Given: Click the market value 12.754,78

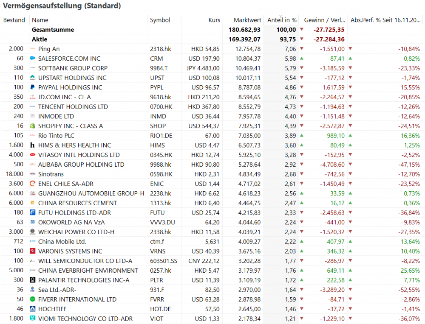Looking at the screenshot, I should pyautogui.click(x=248, y=49).
